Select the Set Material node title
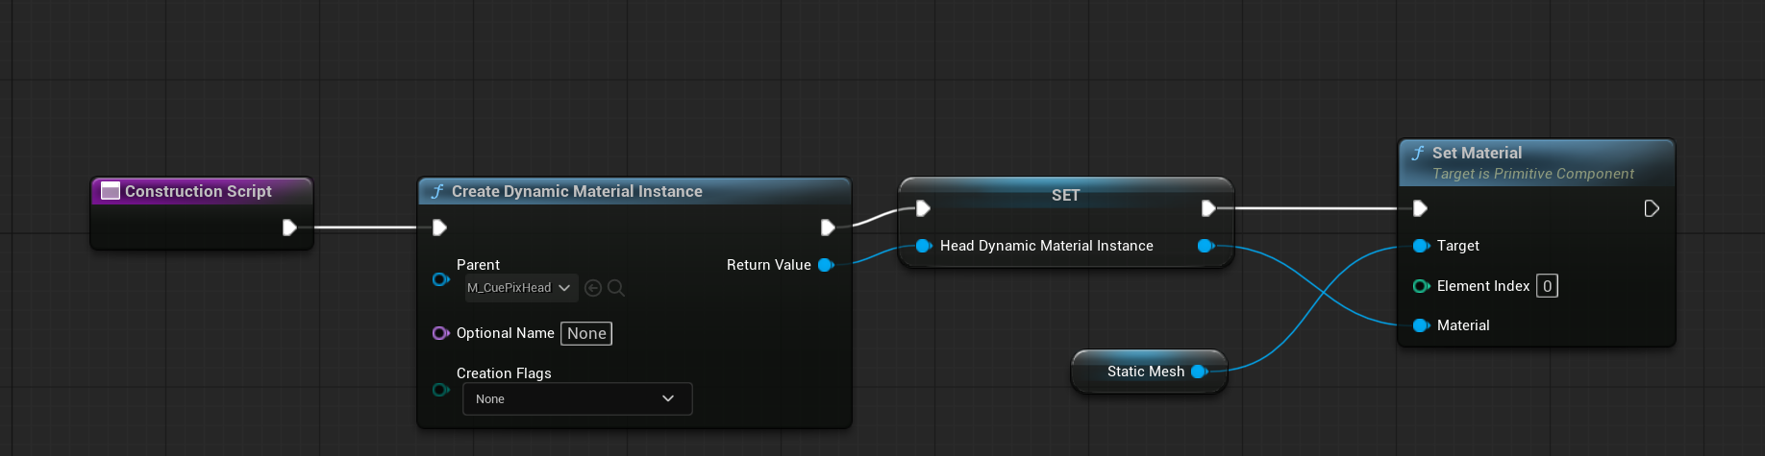Image resolution: width=1765 pixels, height=456 pixels. [x=1477, y=153]
